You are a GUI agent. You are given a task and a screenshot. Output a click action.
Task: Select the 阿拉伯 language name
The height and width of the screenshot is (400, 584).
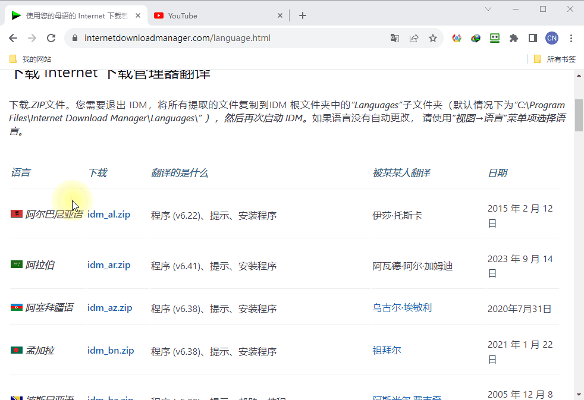(x=40, y=265)
